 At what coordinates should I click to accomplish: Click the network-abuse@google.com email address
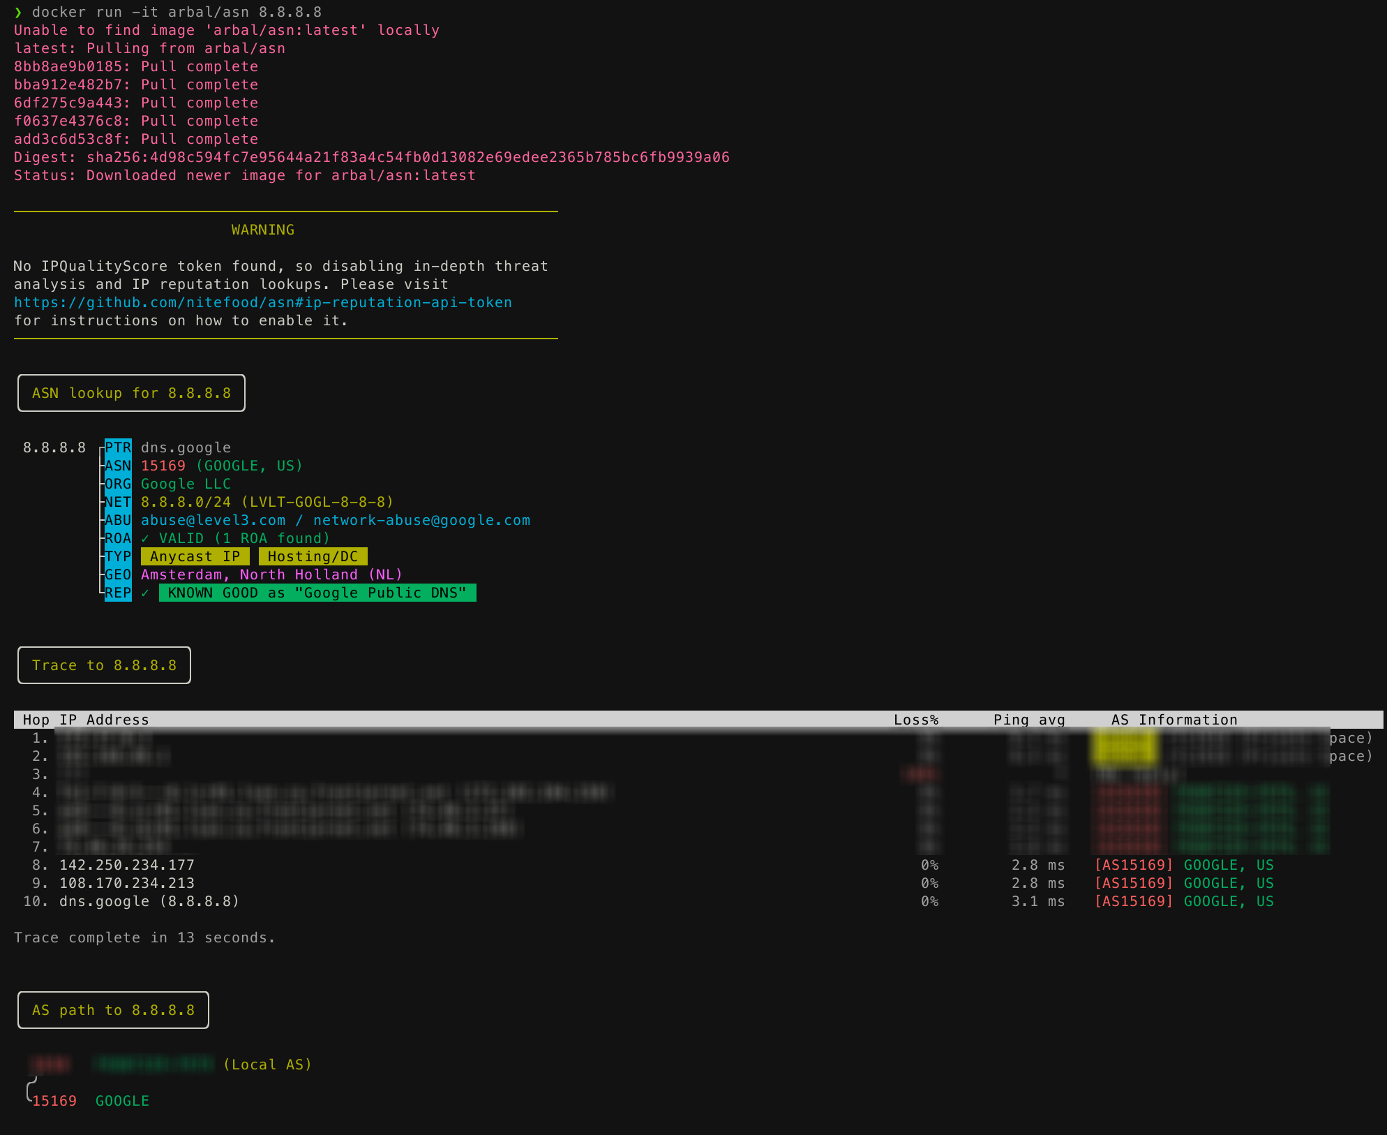421,520
